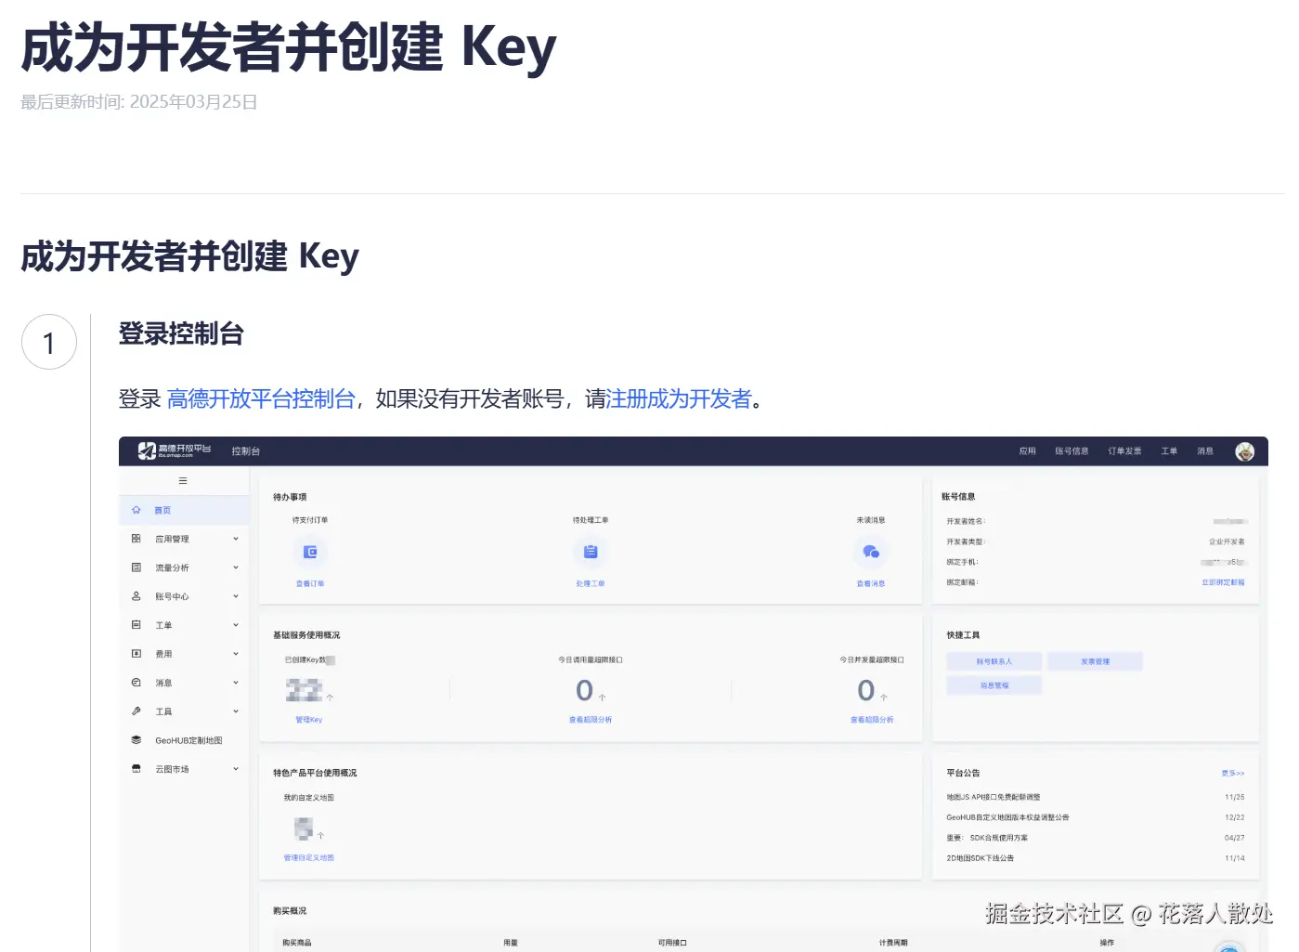Image resolution: width=1299 pixels, height=952 pixels.
Task: Expand the 云图市场 sidebar chevron
Action: coord(236,769)
